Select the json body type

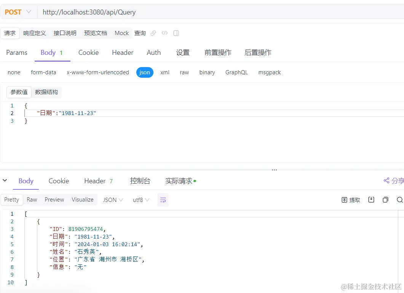[x=145, y=72]
